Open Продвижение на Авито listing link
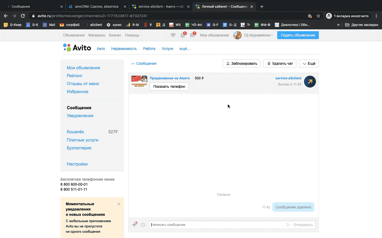The width and height of the screenshot is (382, 238). point(170,78)
